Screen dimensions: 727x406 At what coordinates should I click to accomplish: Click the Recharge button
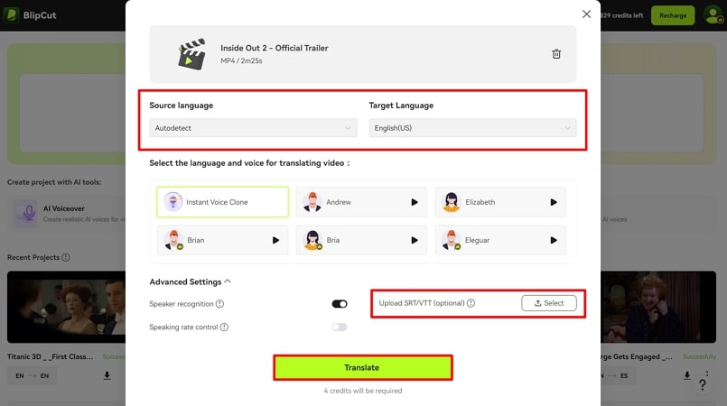[673, 15]
